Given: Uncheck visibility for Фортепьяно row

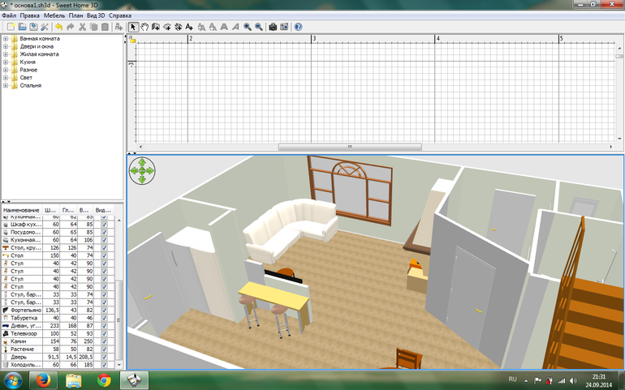Looking at the screenshot, I should tap(105, 311).
